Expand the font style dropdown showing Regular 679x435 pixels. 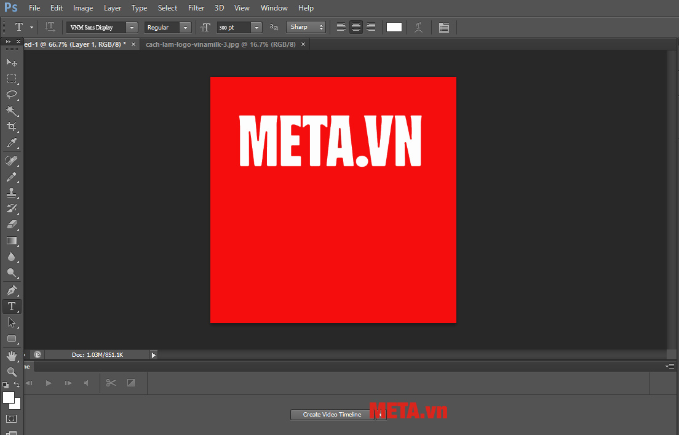(x=167, y=27)
